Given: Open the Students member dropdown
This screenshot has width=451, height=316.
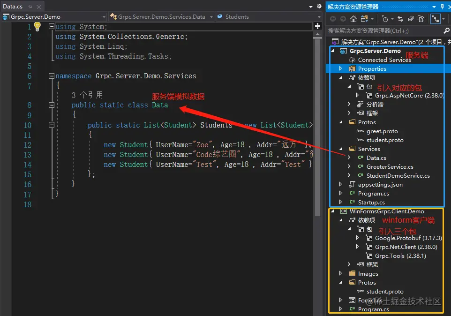Looking at the screenshot, I should coord(319,17).
